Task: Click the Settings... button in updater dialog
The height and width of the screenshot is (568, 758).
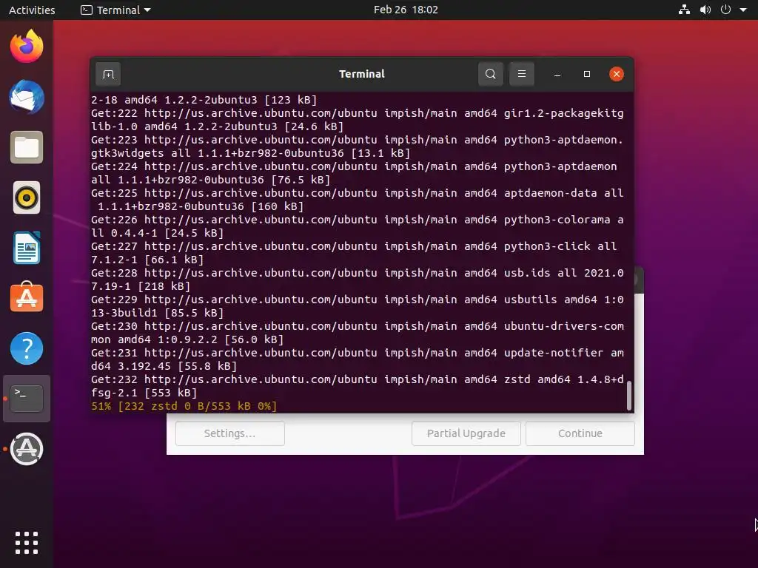Action: (x=230, y=433)
